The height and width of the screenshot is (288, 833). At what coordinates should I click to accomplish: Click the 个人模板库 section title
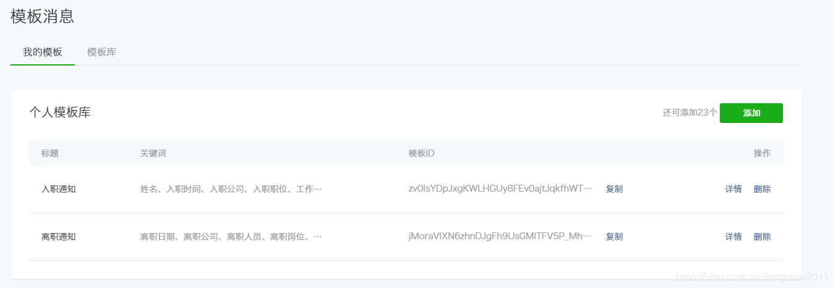pos(60,112)
